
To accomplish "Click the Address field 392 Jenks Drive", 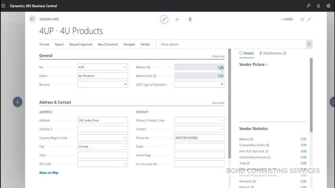I will [x=103, y=120].
